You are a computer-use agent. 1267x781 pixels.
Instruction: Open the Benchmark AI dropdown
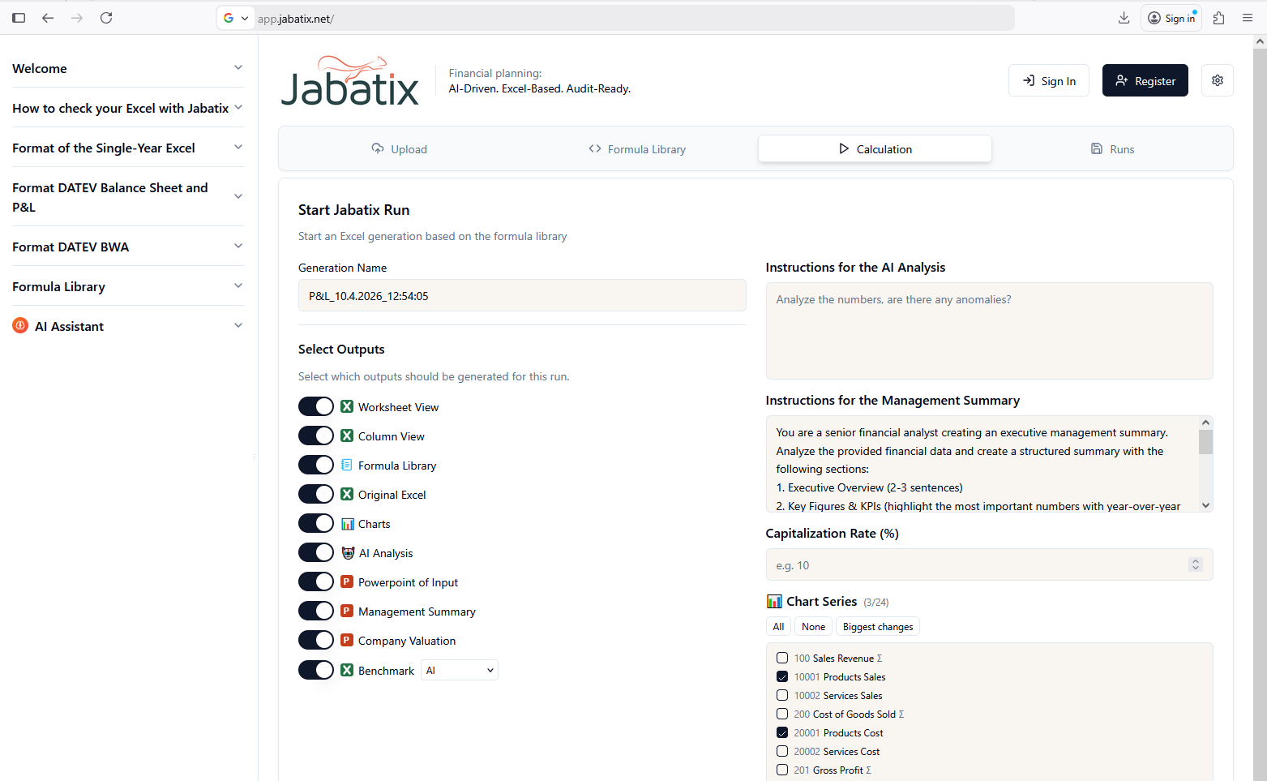[x=459, y=670]
